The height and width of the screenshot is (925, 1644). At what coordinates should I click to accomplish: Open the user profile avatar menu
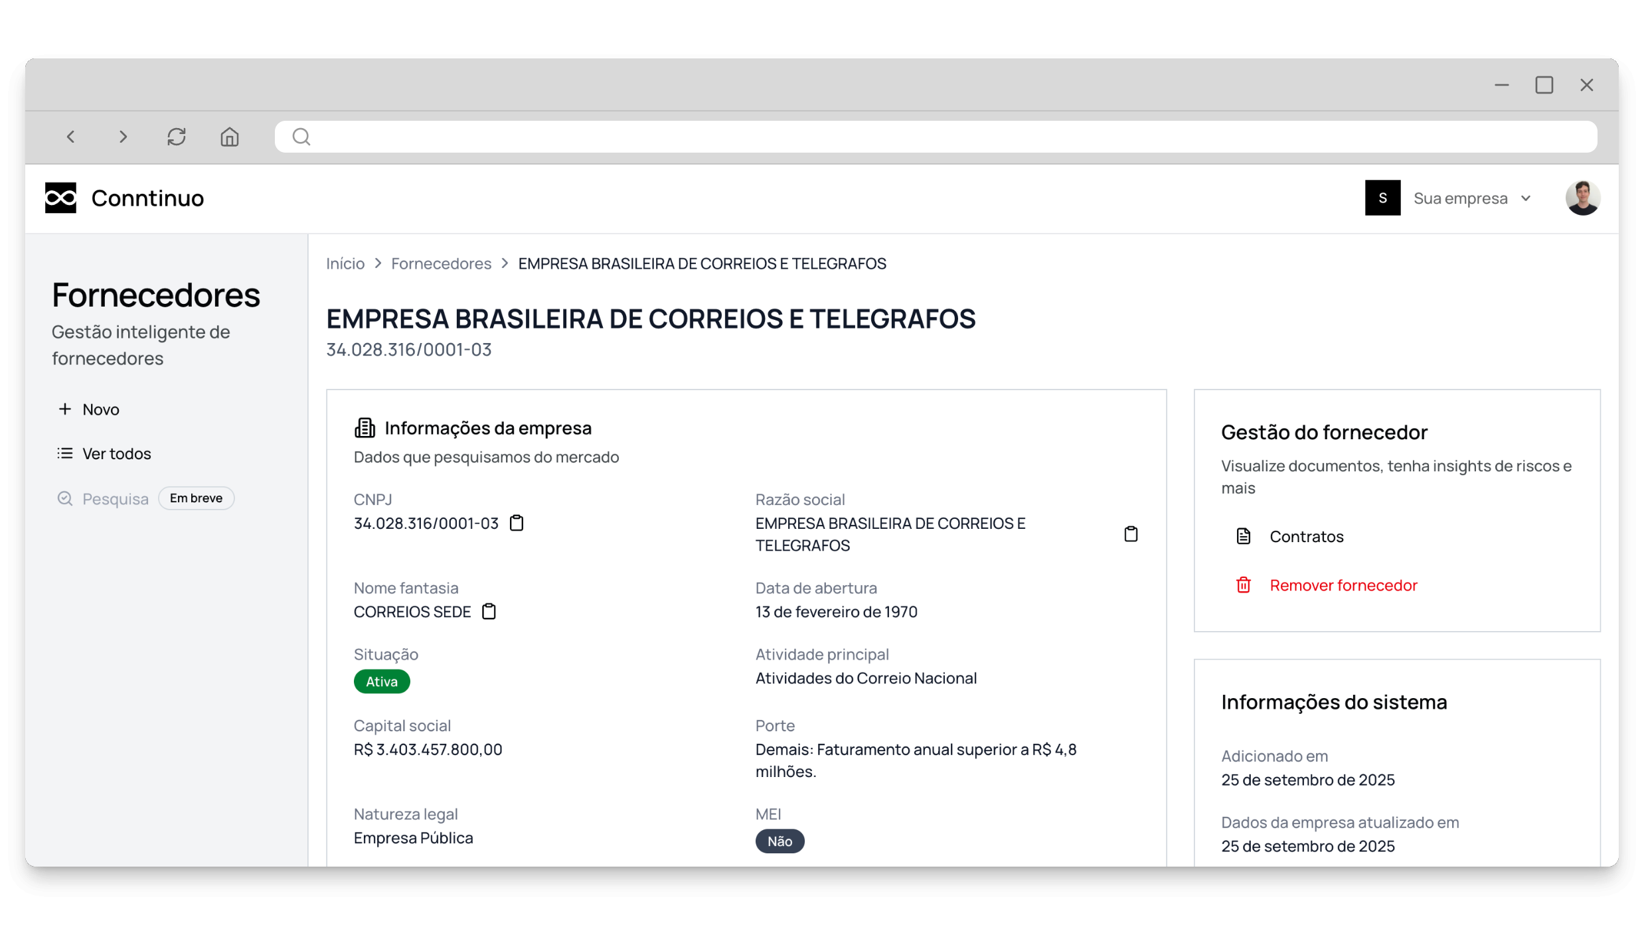point(1582,198)
